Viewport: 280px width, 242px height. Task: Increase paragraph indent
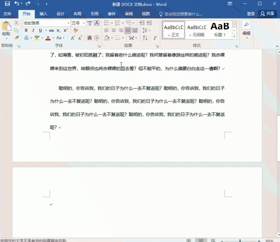[149, 23]
